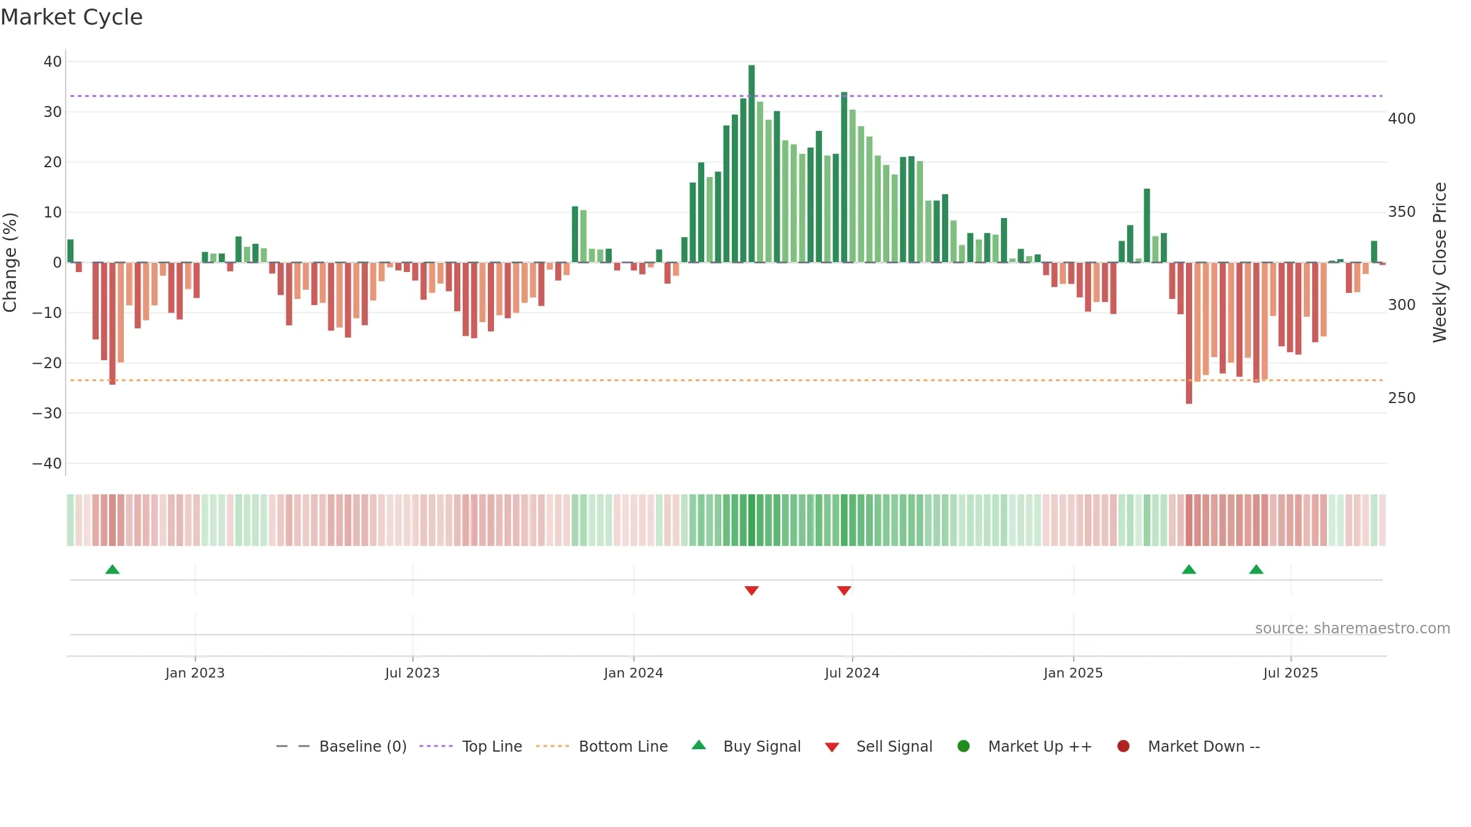The height and width of the screenshot is (827, 1471).
Task: Click the Jan 2025 axis label
Action: coord(1073,673)
